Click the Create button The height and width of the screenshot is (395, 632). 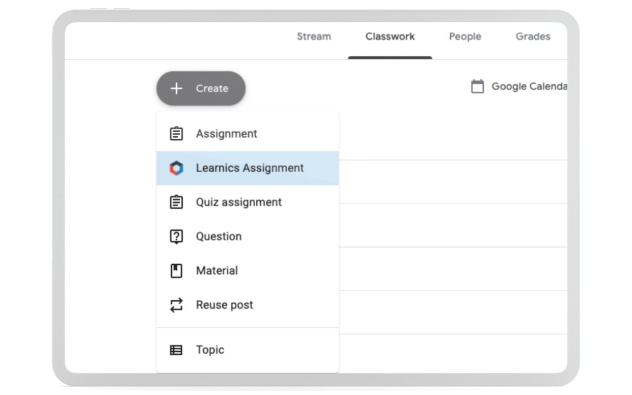click(201, 88)
